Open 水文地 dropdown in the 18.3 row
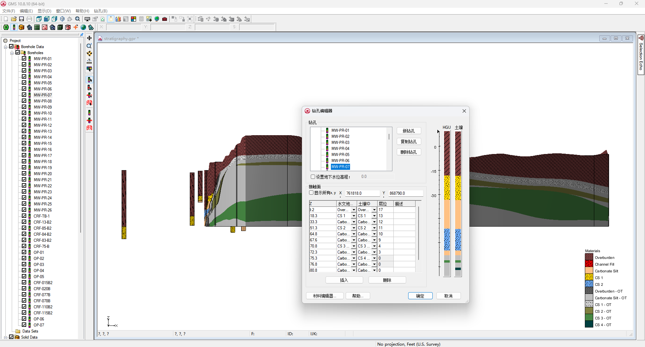This screenshot has height=347, width=645. coord(353,216)
